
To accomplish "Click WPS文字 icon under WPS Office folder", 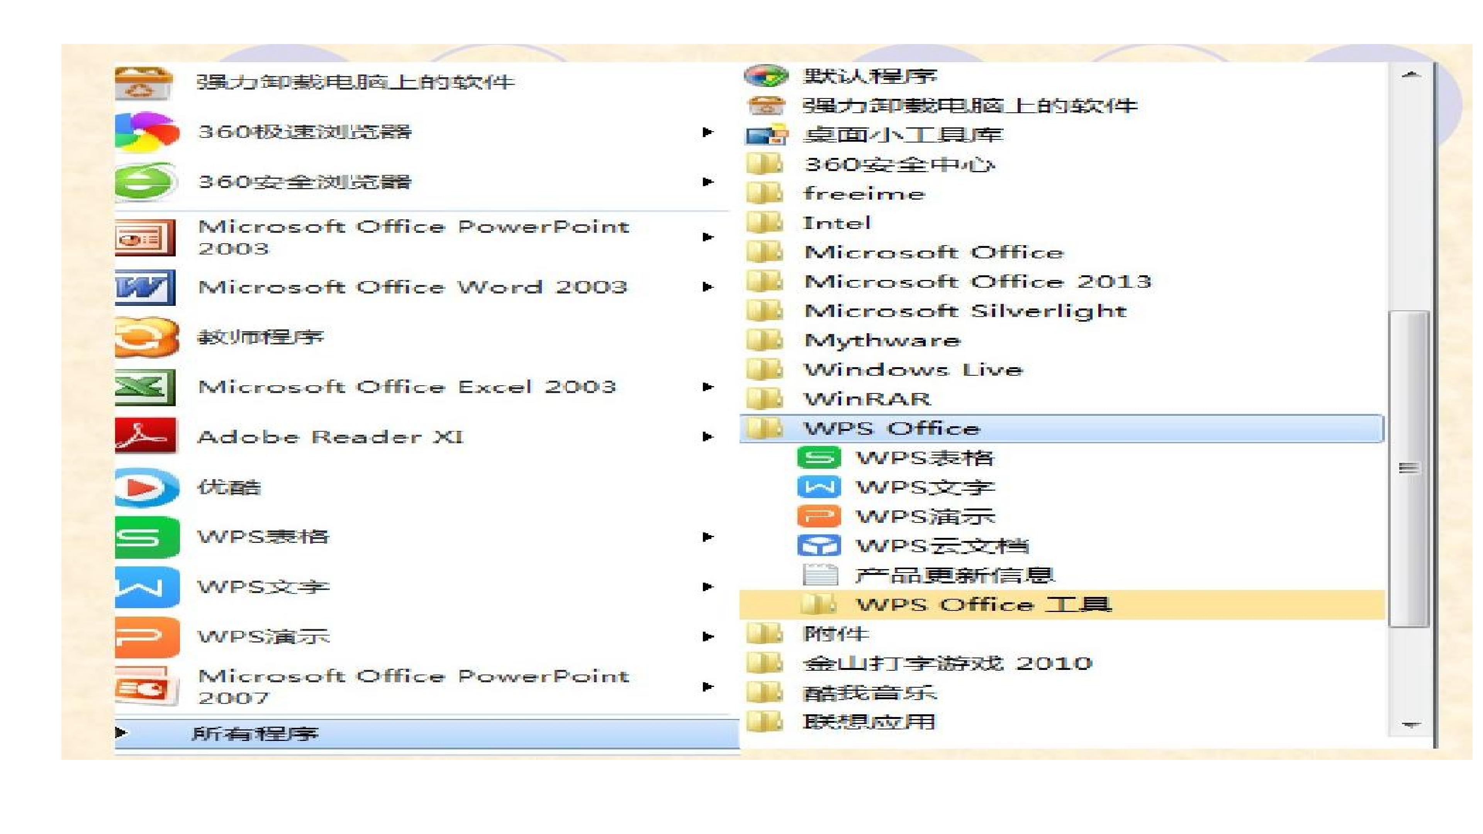I will click(819, 487).
